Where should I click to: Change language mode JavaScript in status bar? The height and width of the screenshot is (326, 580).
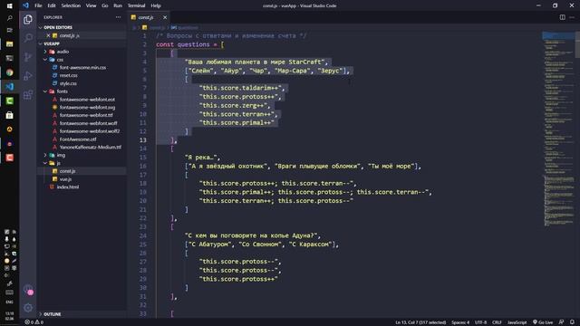[517, 322]
